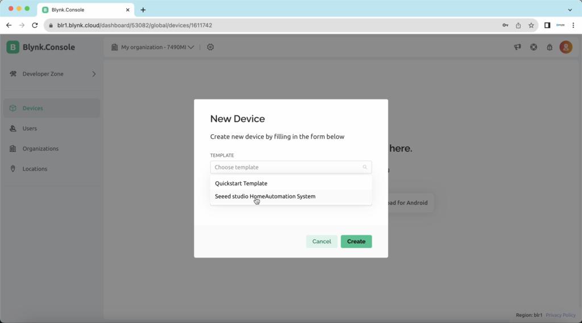Image resolution: width=582 pixels, height=323 pixels.
Task: Click the Users person icon
Action: click(x=13, y=129)
